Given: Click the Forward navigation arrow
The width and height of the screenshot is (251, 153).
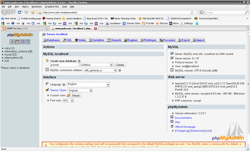Looking at the screenshot, I should [x=10, y=12].
